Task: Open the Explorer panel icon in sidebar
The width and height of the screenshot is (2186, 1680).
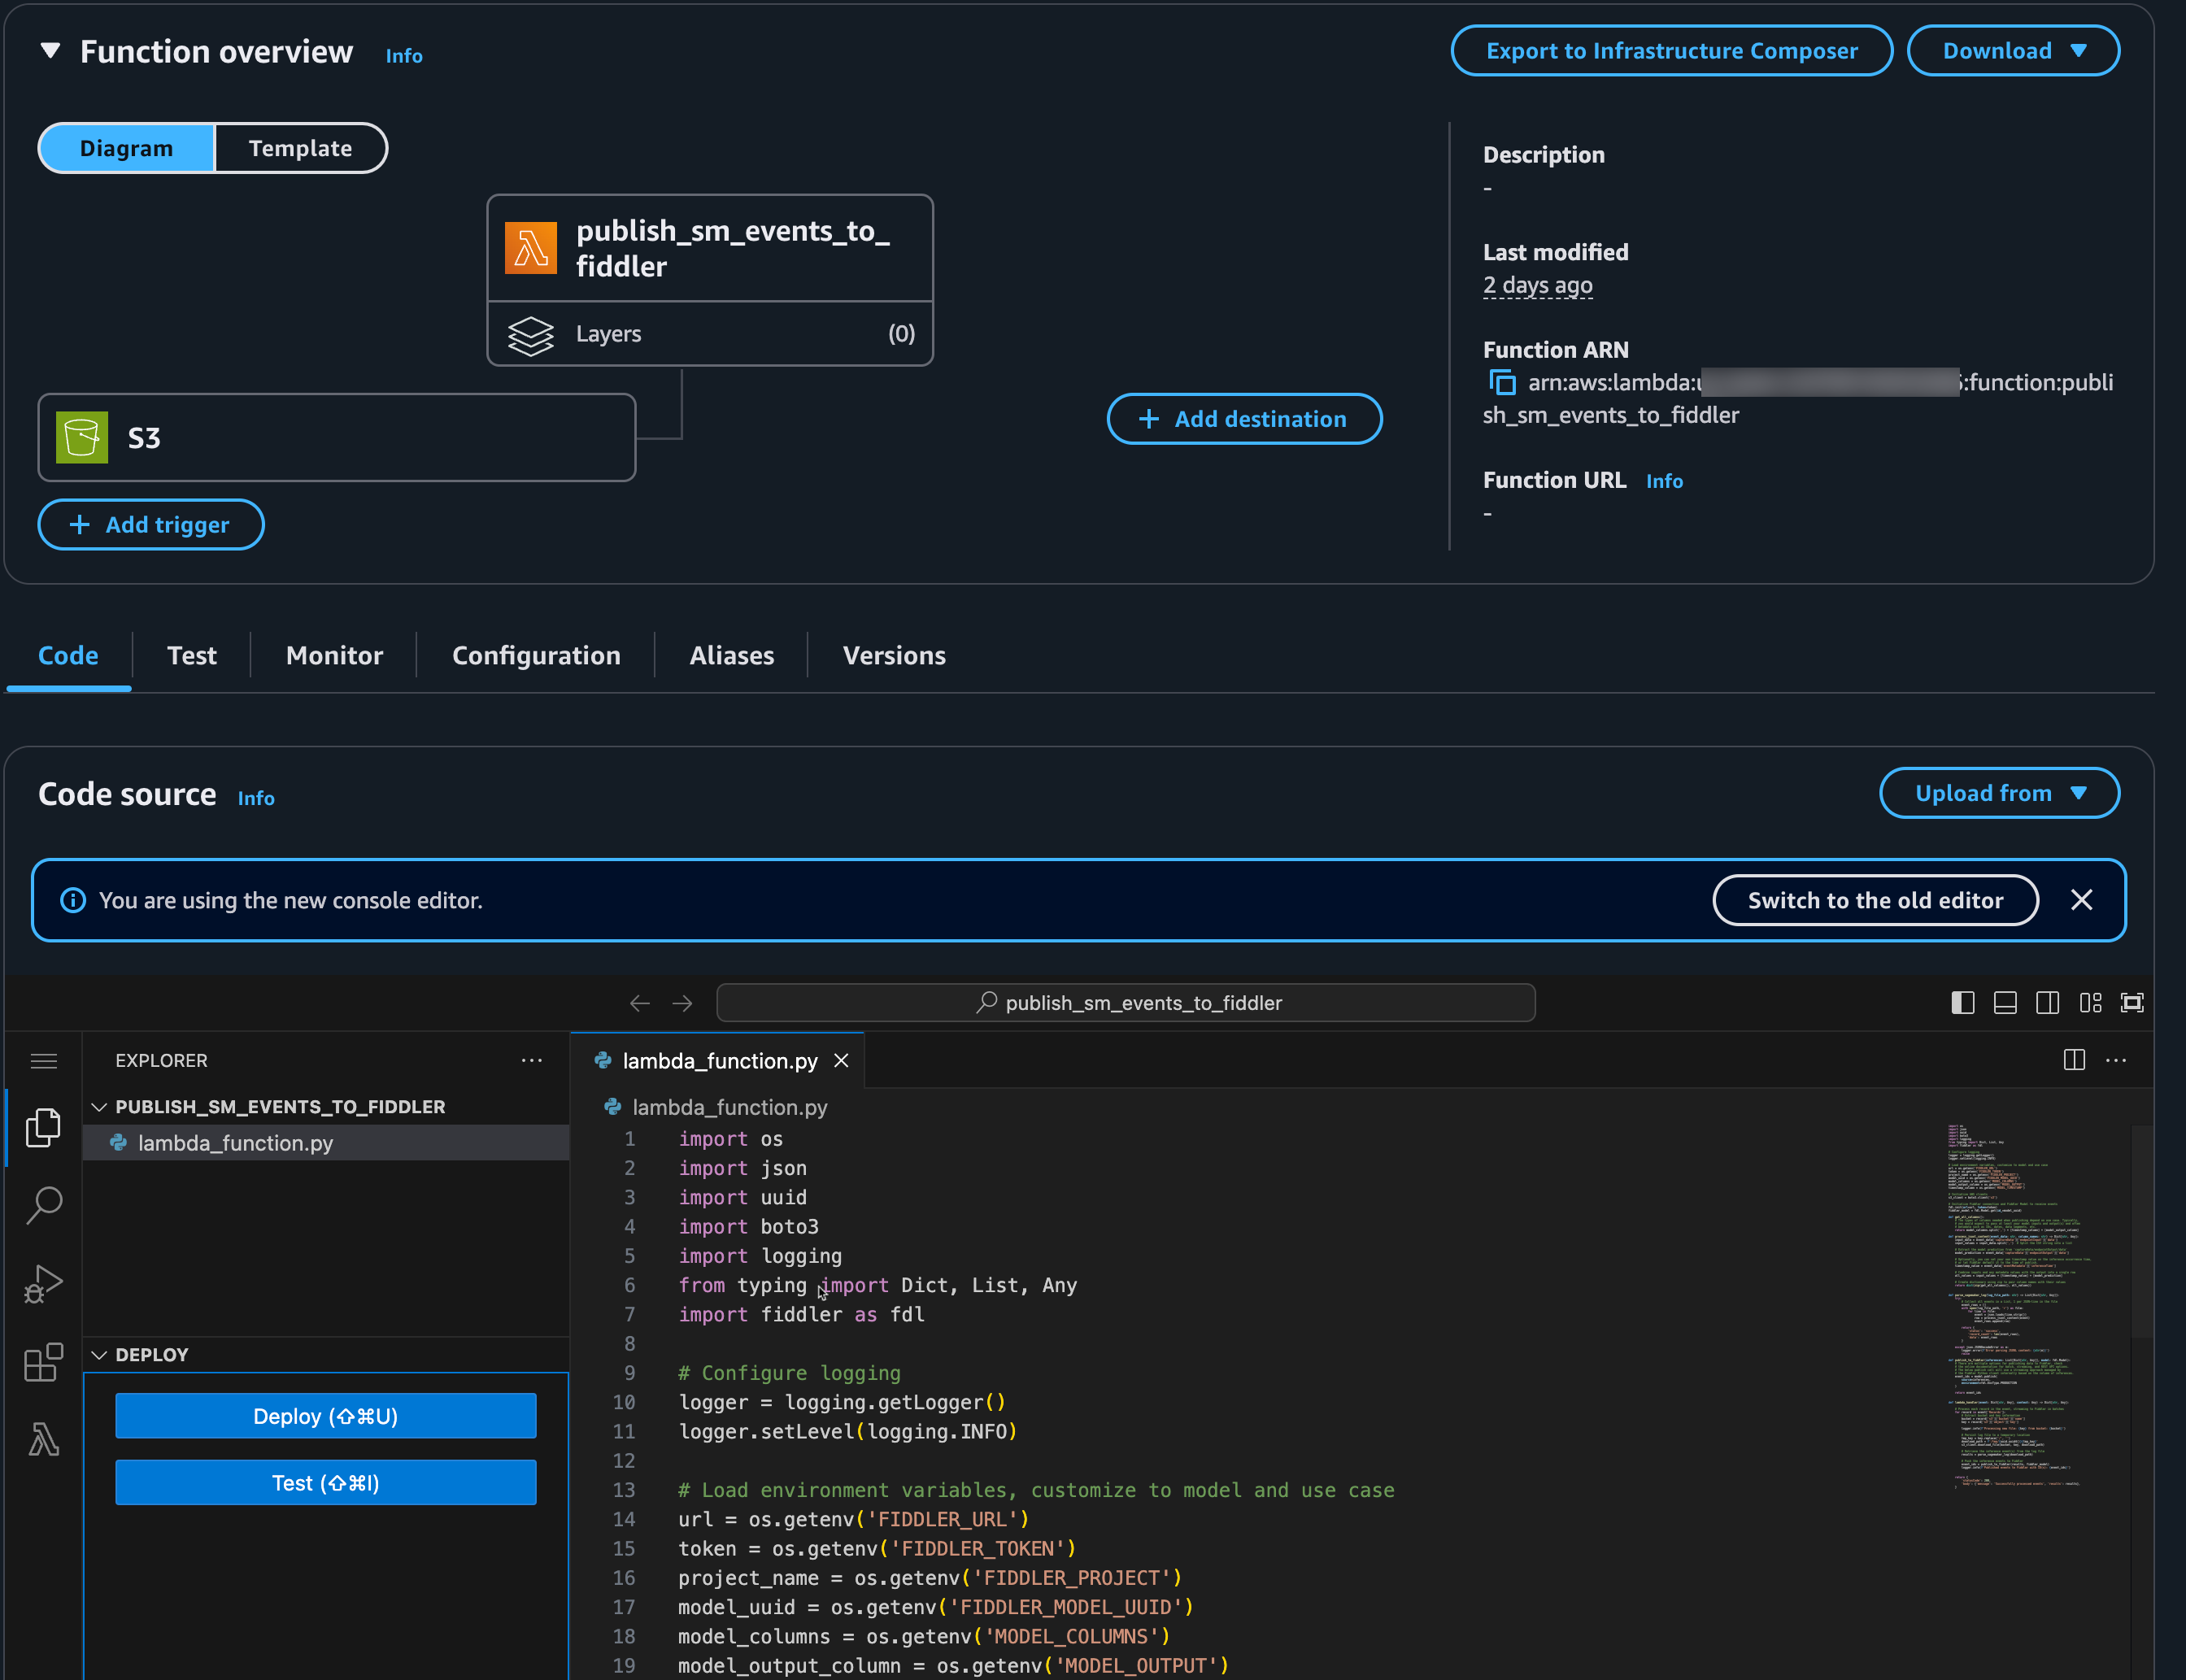Action: point(43,1126)
